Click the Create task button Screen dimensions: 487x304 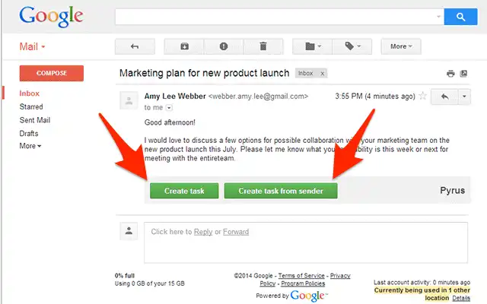184,191
